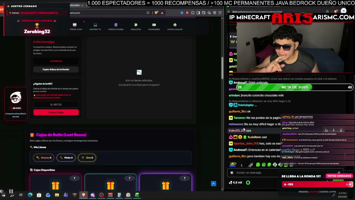The image size is (355, 200).
Task: Open the browser hamburger menu
Action: 220,13
